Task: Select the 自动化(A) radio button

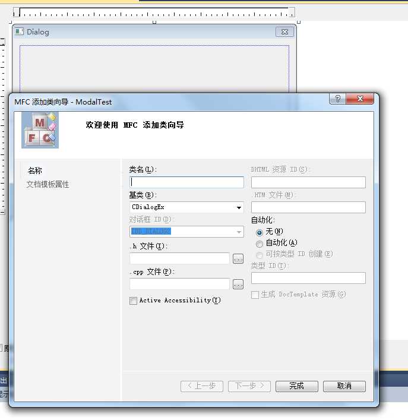Action: (x=259, y=244)
